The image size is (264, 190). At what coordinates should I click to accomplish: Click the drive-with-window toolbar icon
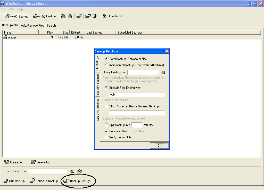(88, 16)
